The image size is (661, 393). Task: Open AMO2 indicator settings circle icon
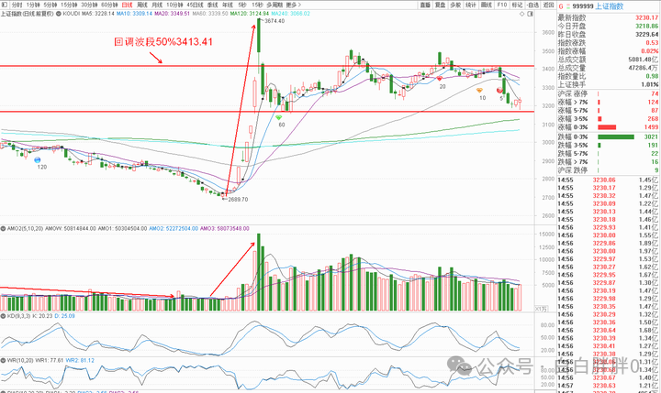[3, 228]
